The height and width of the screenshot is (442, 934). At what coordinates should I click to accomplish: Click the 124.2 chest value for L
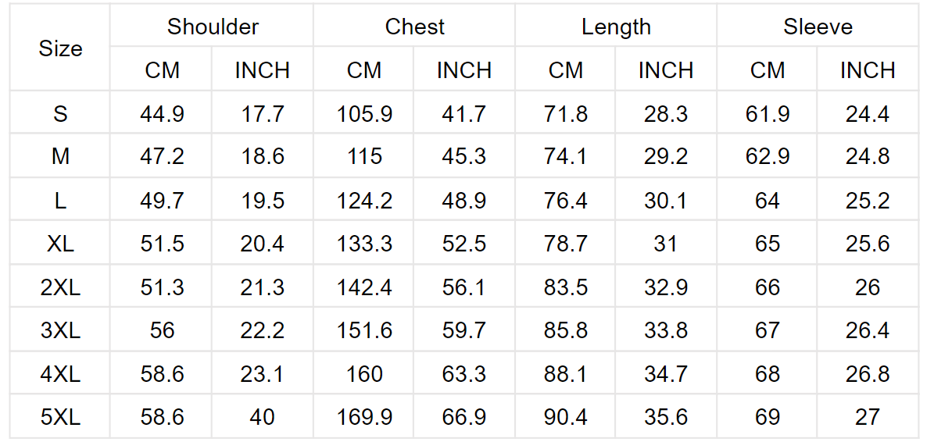(364, 201)
